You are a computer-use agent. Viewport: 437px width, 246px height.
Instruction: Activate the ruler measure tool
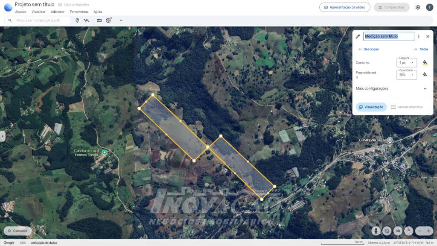point(99,20)
